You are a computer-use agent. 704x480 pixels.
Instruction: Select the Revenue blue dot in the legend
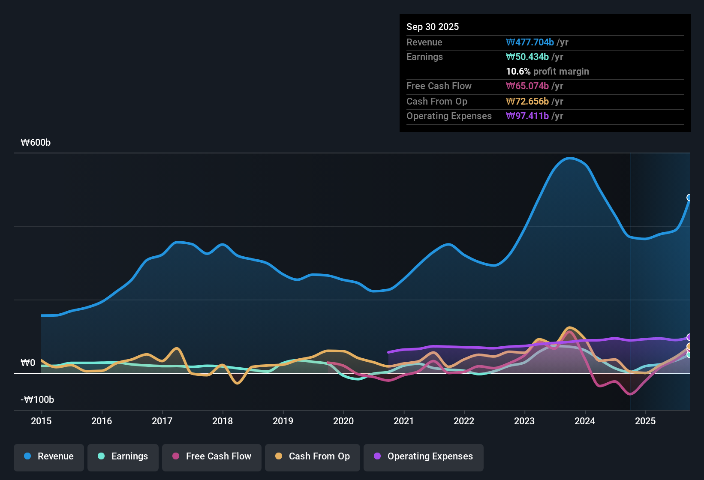[27, 456]
